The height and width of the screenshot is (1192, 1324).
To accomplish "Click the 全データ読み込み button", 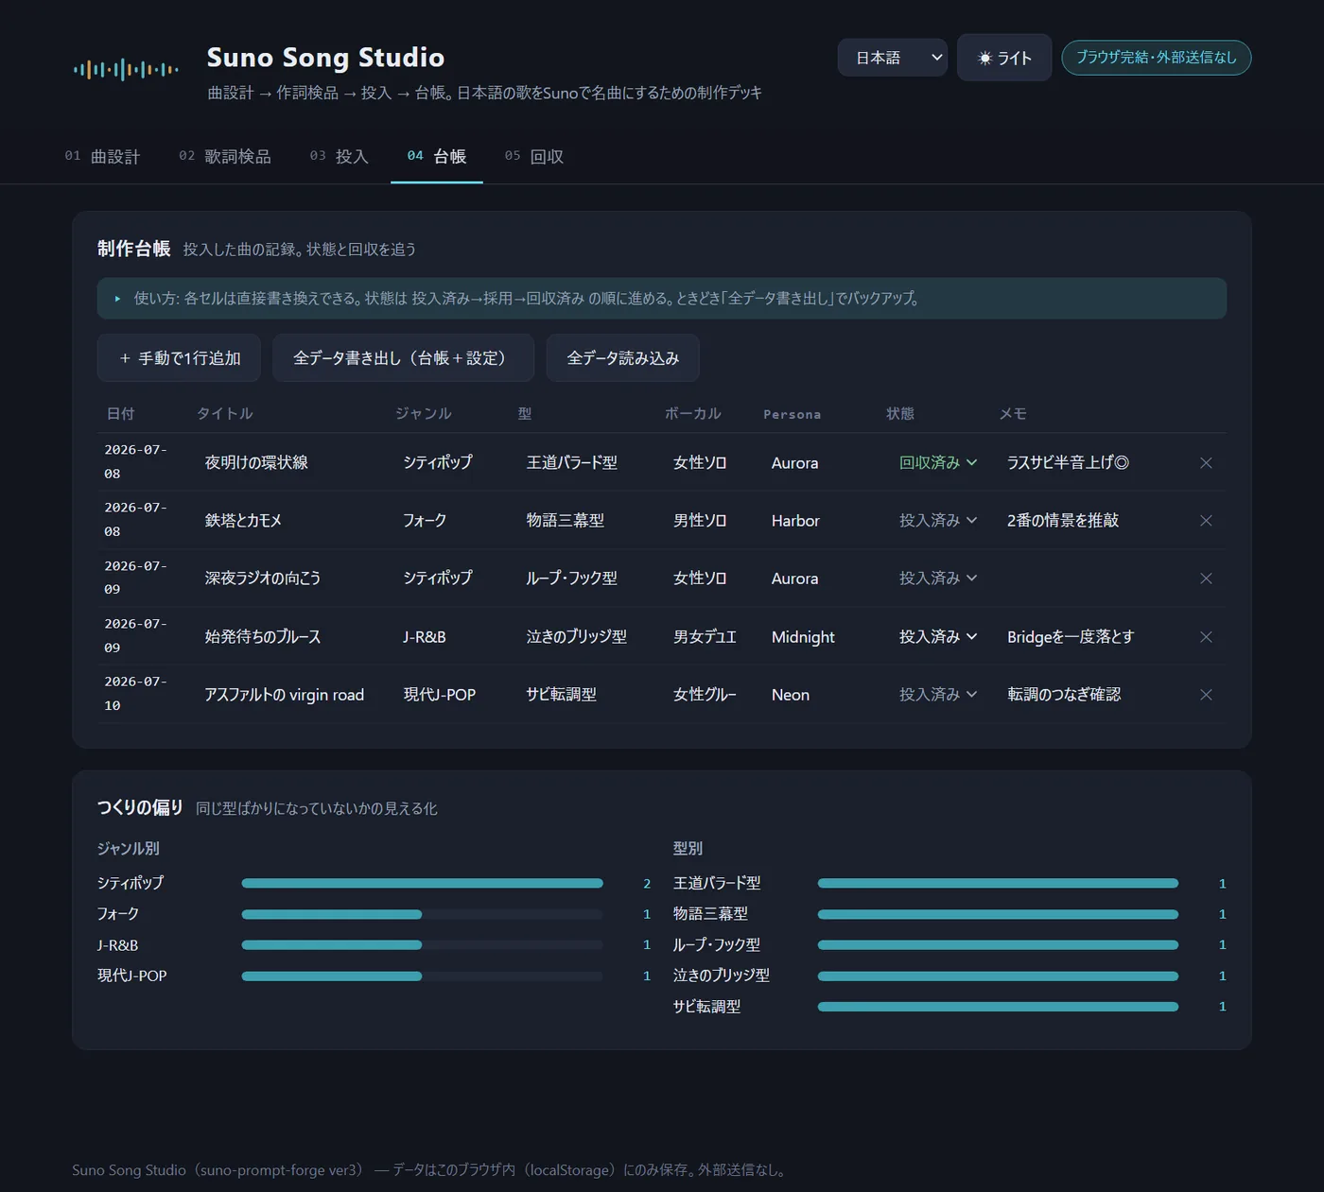I will coord(623,358).
